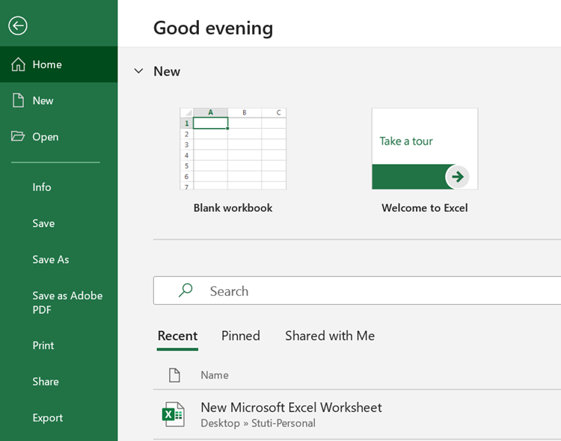Switch to the Pinned tab
The image size is (561, 441).
tap(241, 335)
